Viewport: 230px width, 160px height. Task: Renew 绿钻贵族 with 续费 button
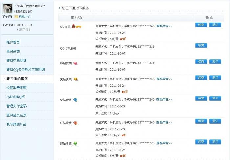tap(201, 142)
